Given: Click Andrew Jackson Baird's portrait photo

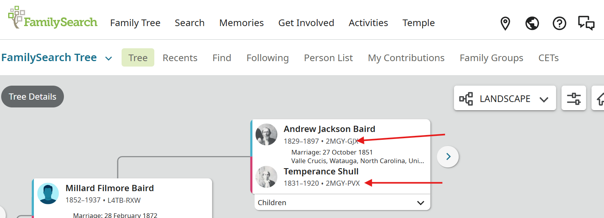Looking at the screenshot, I should click(267, 135).
